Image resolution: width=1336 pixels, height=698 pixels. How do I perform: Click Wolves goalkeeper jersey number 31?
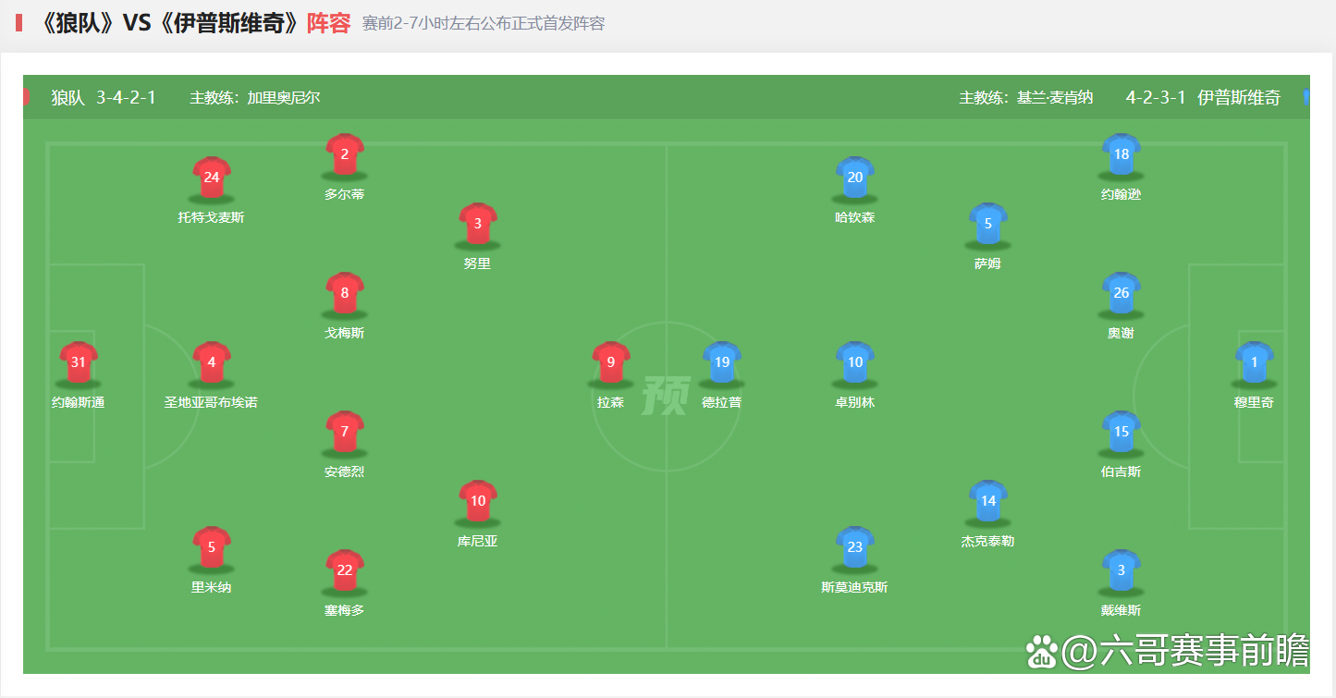tap(79, 362)
